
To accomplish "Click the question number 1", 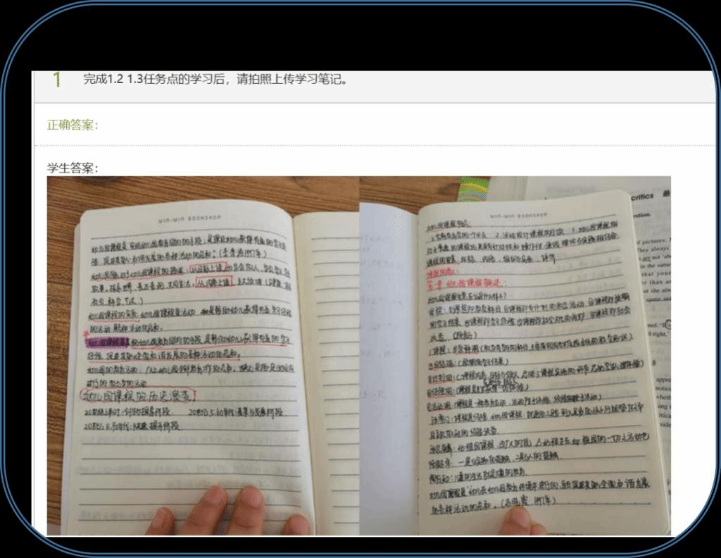I will (x=56, y=80).
